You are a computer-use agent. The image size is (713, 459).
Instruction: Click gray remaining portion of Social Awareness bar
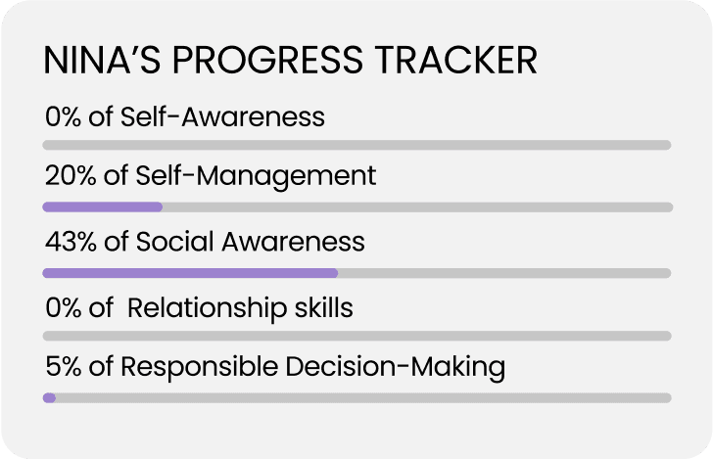(x=504, y=272)
